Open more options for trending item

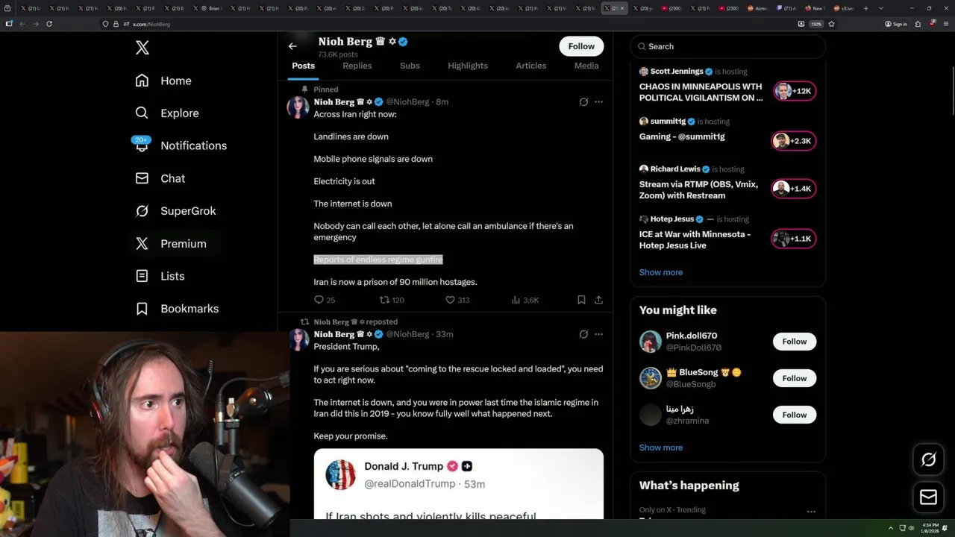click(811, 512)
